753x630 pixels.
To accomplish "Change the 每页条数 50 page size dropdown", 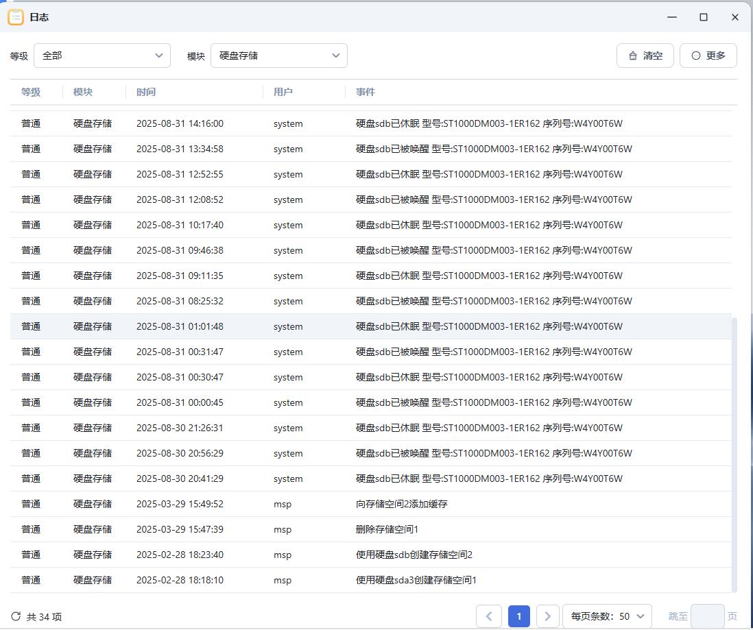I will pyautogui.click(x=607, y=616).
